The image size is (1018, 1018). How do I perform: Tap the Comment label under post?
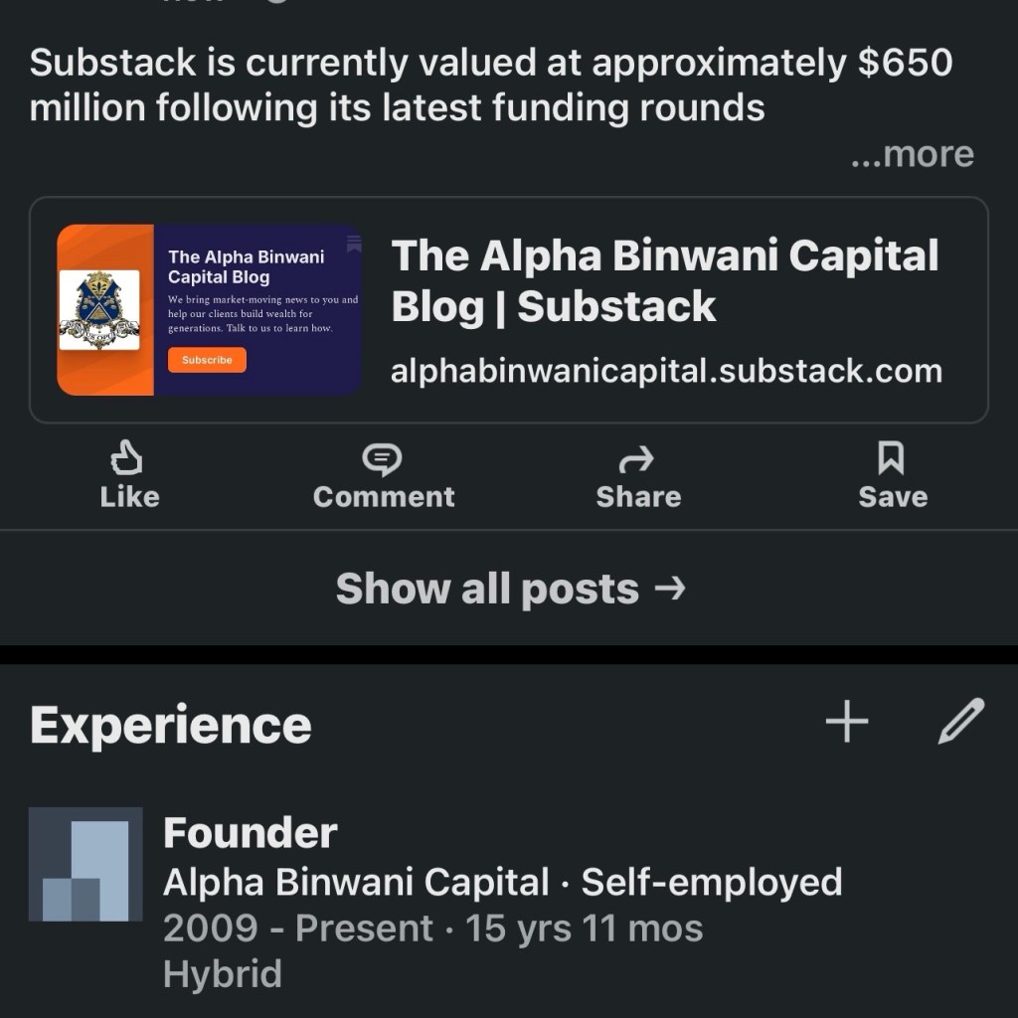pyautogui.click(x=384, y=496)
